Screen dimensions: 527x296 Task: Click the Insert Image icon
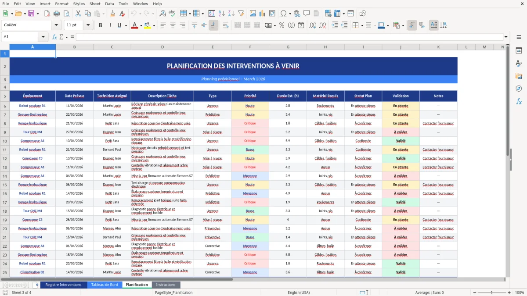(x=253, y=14)
